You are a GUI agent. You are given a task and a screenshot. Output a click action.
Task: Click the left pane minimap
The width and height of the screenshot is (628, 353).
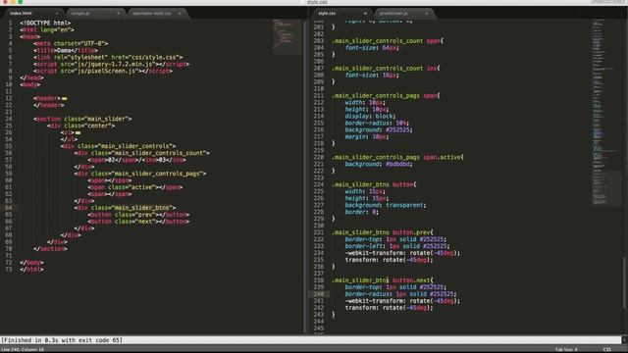tap(288, 37)
